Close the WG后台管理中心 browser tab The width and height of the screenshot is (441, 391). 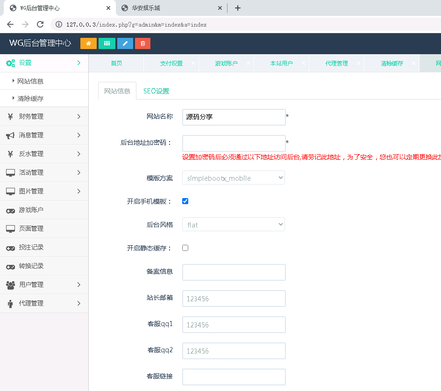pos(108,8)
